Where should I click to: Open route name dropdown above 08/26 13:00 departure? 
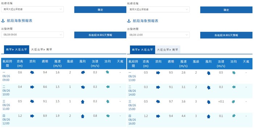point(158,9)
